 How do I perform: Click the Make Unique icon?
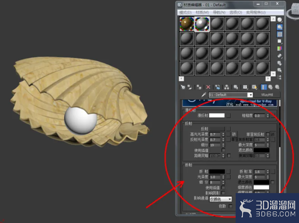pos(227,87)
